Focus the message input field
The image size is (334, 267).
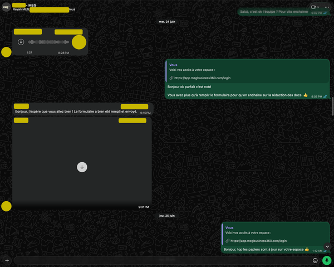click(163, 260)
